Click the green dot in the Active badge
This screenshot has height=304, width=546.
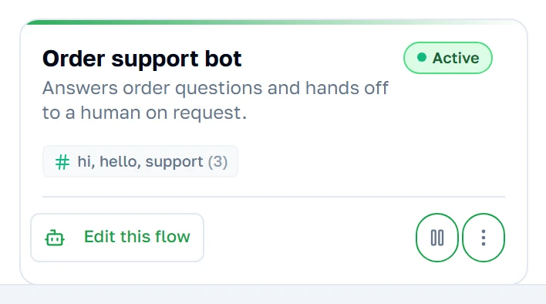422,57
